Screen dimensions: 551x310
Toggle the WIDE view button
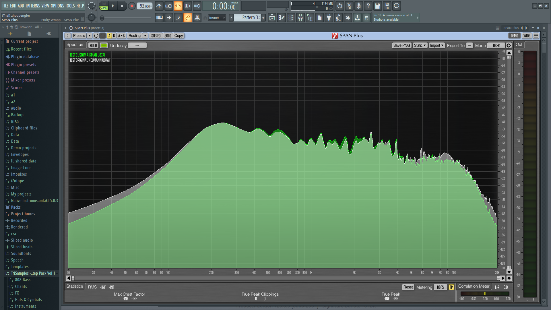coord(527,36)
